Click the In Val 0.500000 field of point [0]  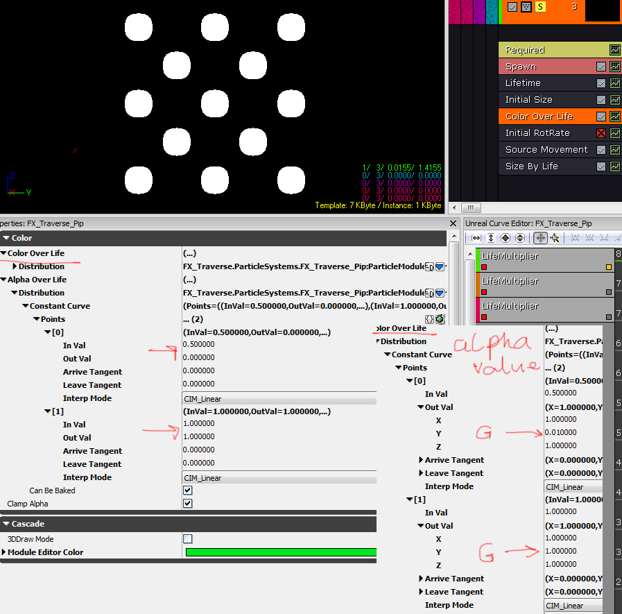point(279,345)
